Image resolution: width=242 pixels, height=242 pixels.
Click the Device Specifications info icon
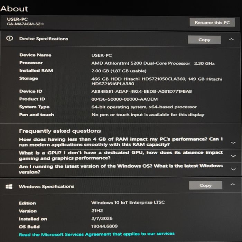pos(10,38)
